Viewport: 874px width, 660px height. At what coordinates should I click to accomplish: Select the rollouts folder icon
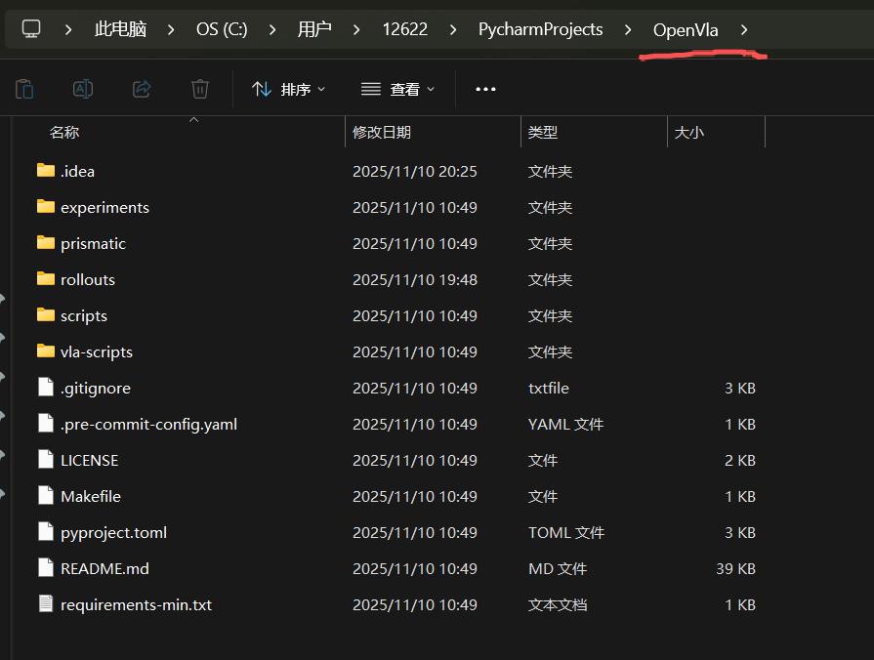(x=46, y=278)
